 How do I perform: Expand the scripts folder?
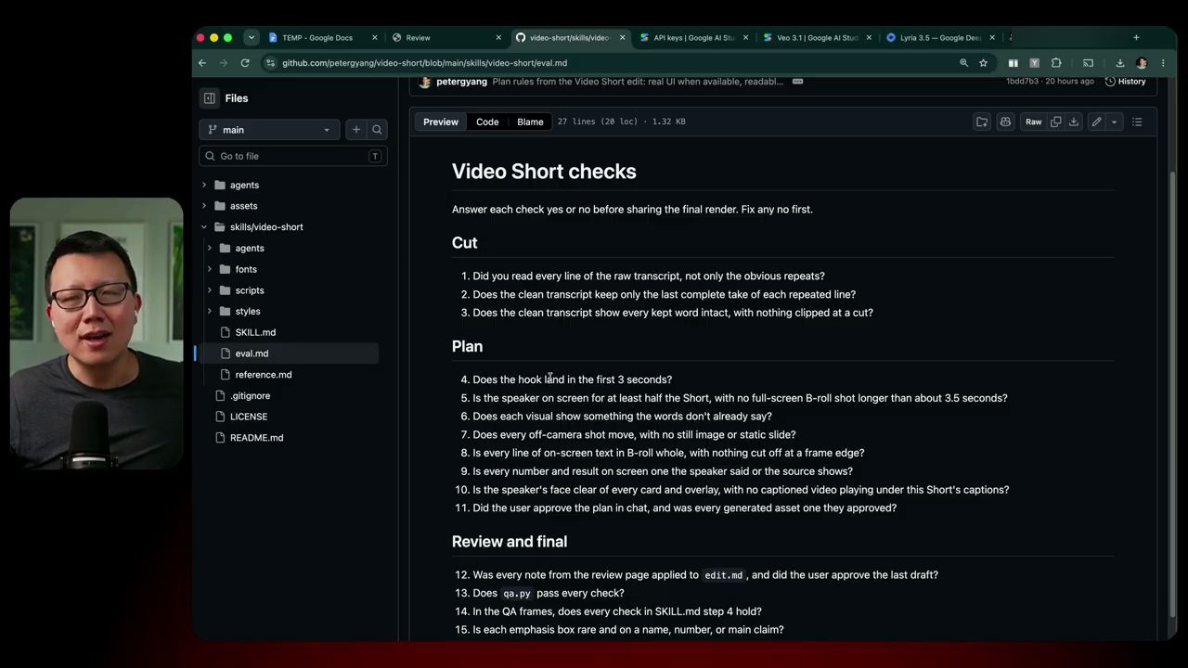tap(210, 290)
